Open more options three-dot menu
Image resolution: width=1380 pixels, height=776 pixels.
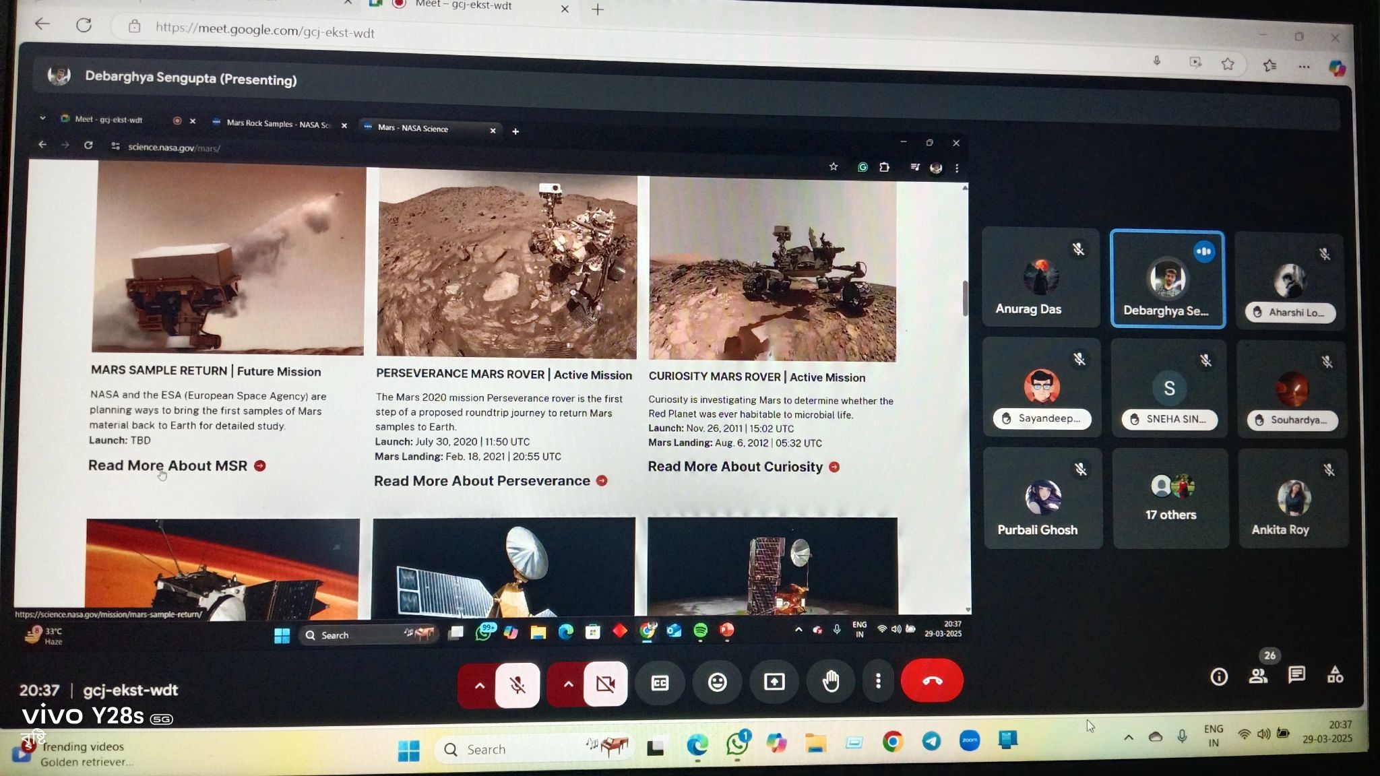pyautogui.click(x=878, y=682)
